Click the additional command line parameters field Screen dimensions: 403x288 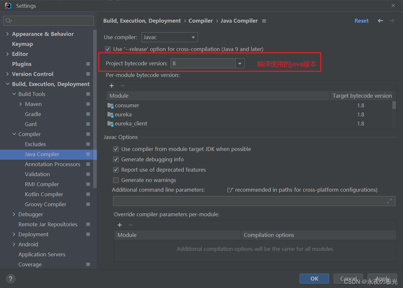pyautogui.click(x=254, y=201)
